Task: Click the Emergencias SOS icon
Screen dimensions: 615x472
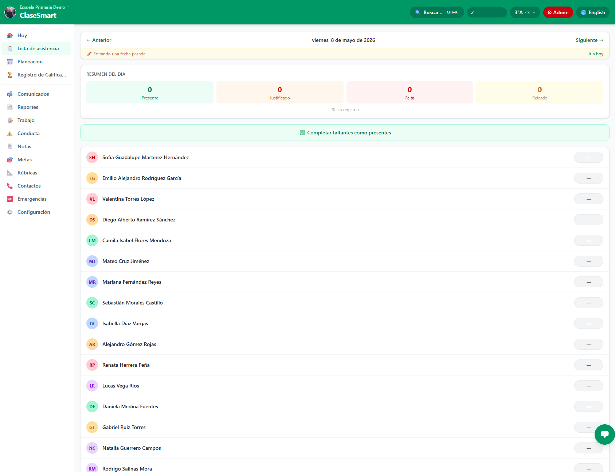Action: click(x=10, y=199)
